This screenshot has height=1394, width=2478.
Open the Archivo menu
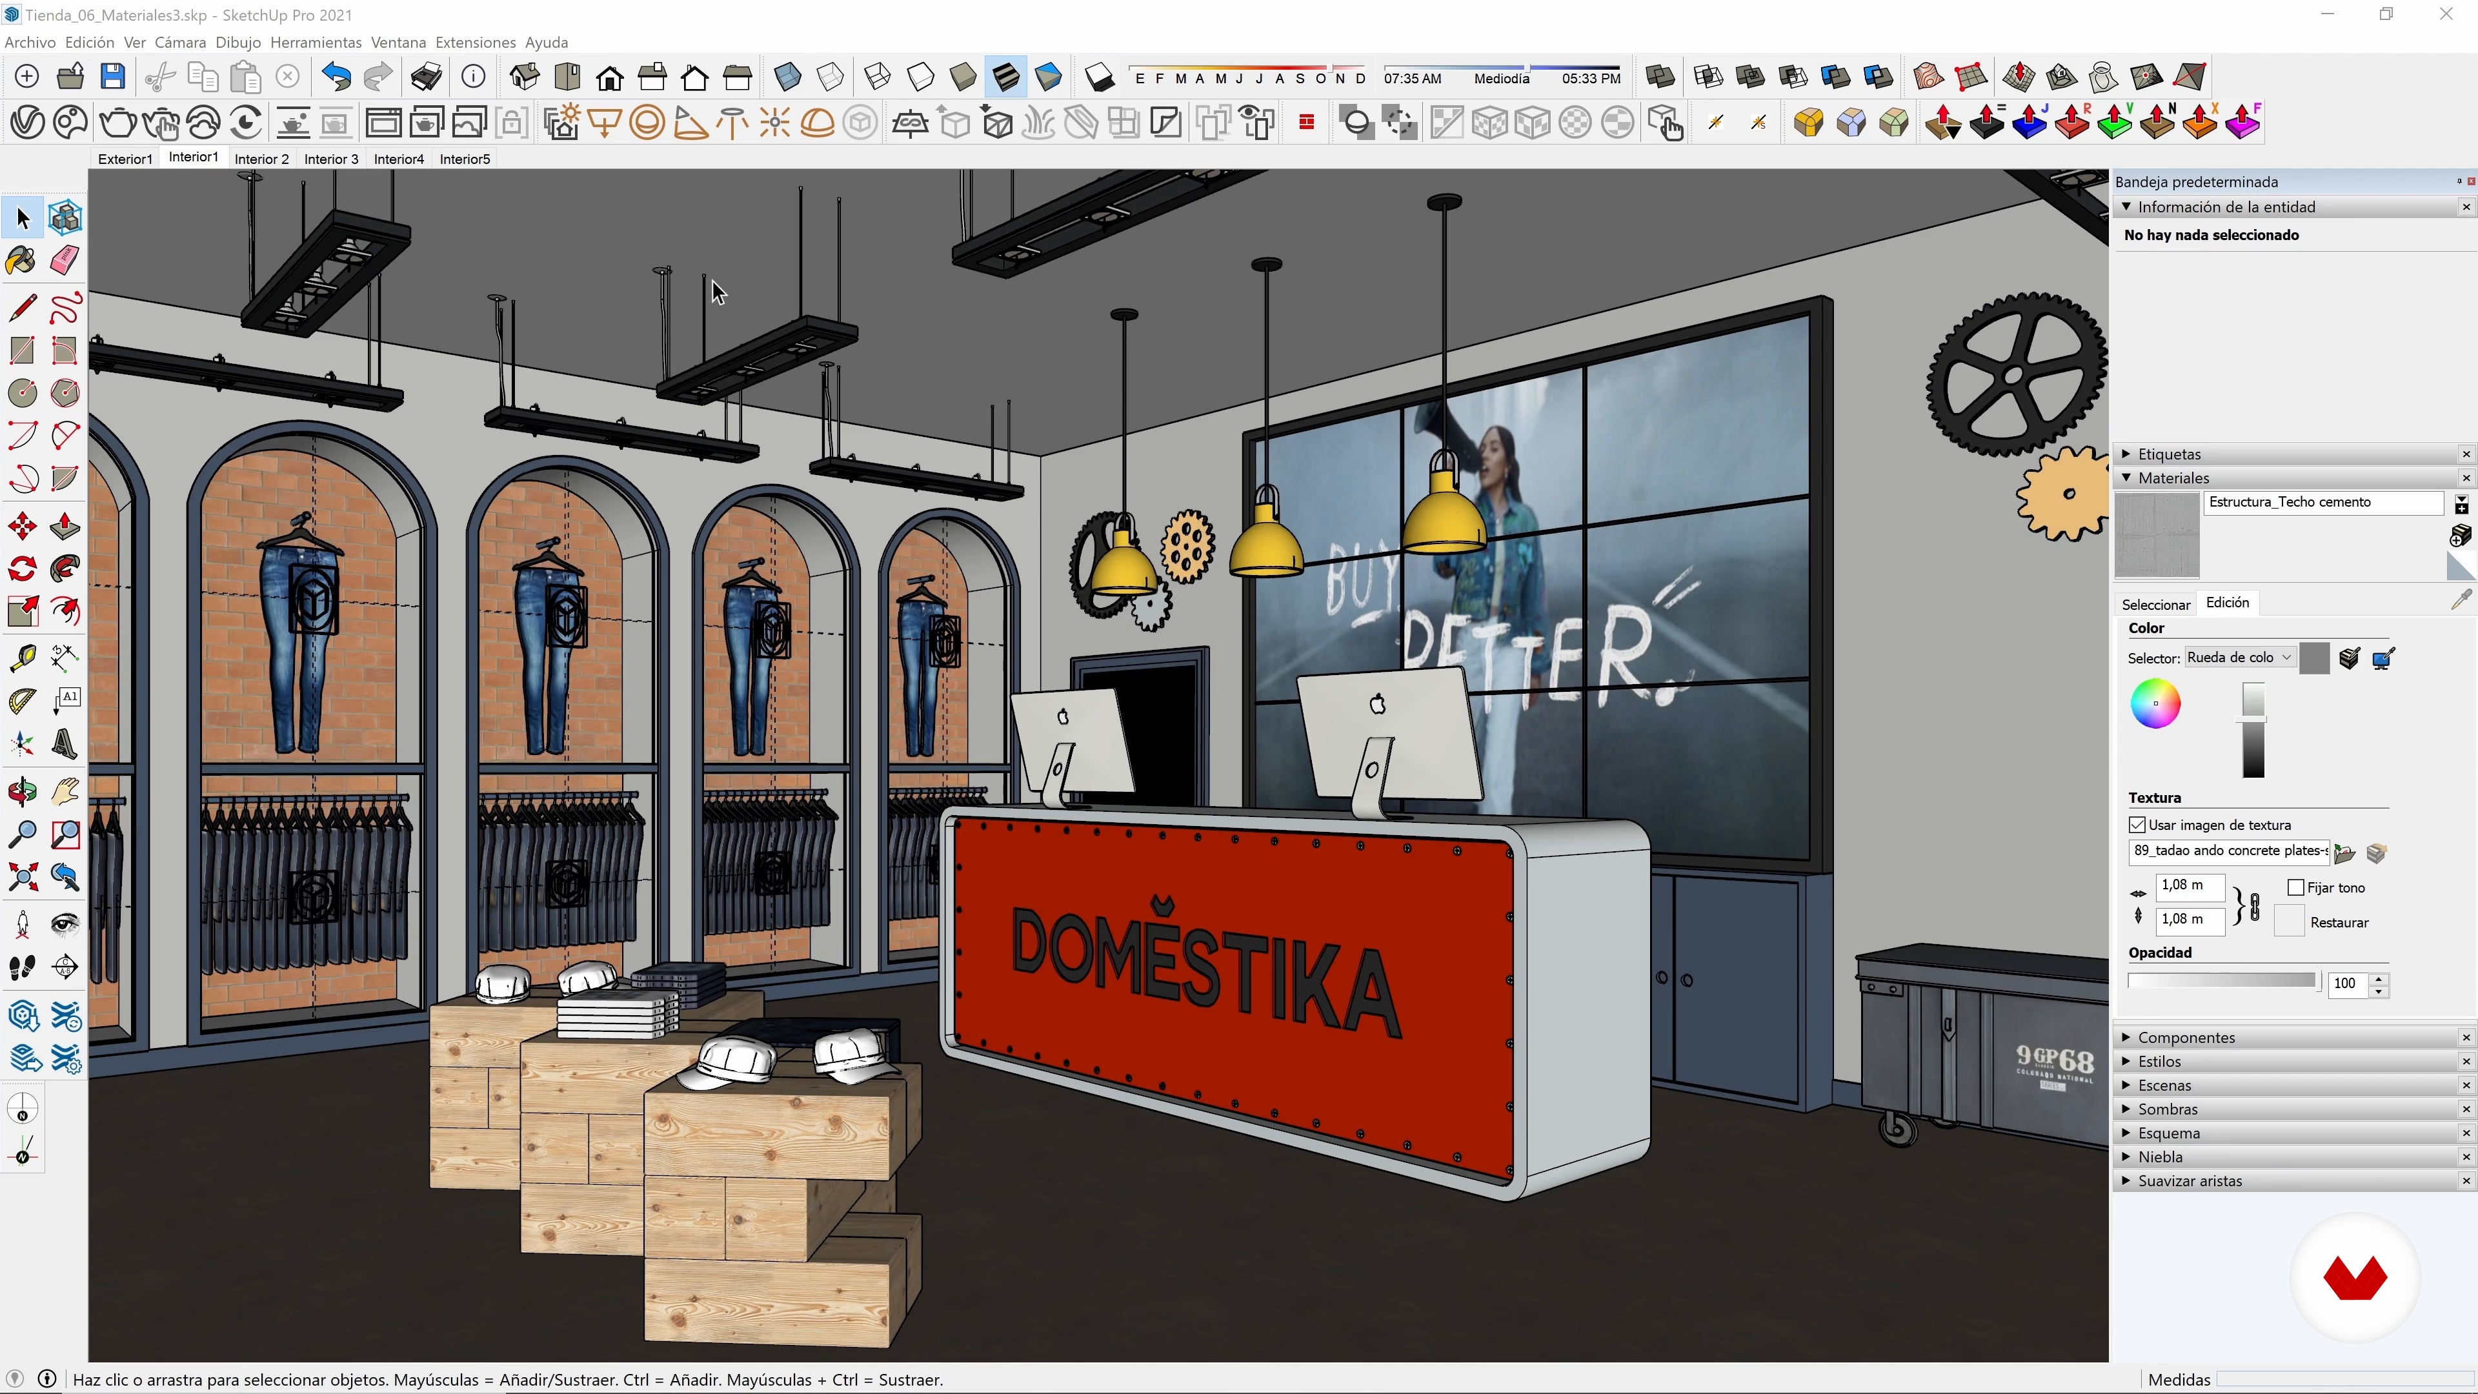coord(30,43)
